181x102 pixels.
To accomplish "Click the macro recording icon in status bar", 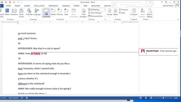I will pyautogui.click(x=27, y=98).
